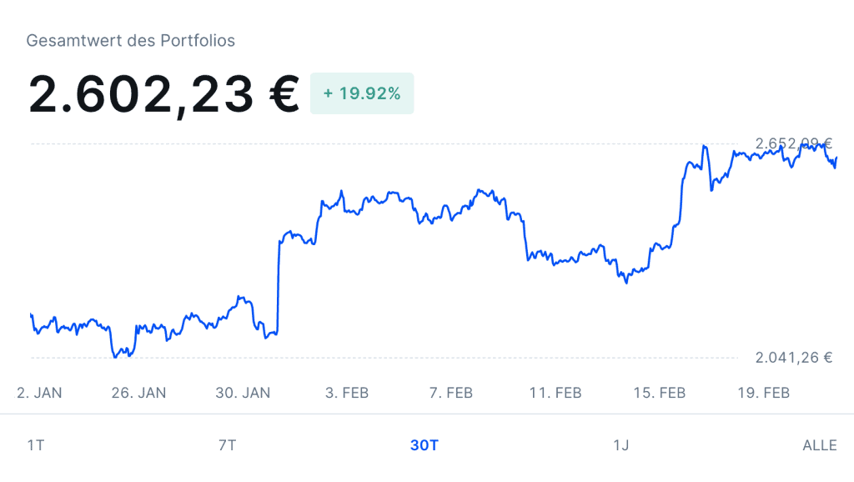854x482 pixels.
Task: Click the chart's lowest dip near 26. JAN
Action: click(116, 357)
